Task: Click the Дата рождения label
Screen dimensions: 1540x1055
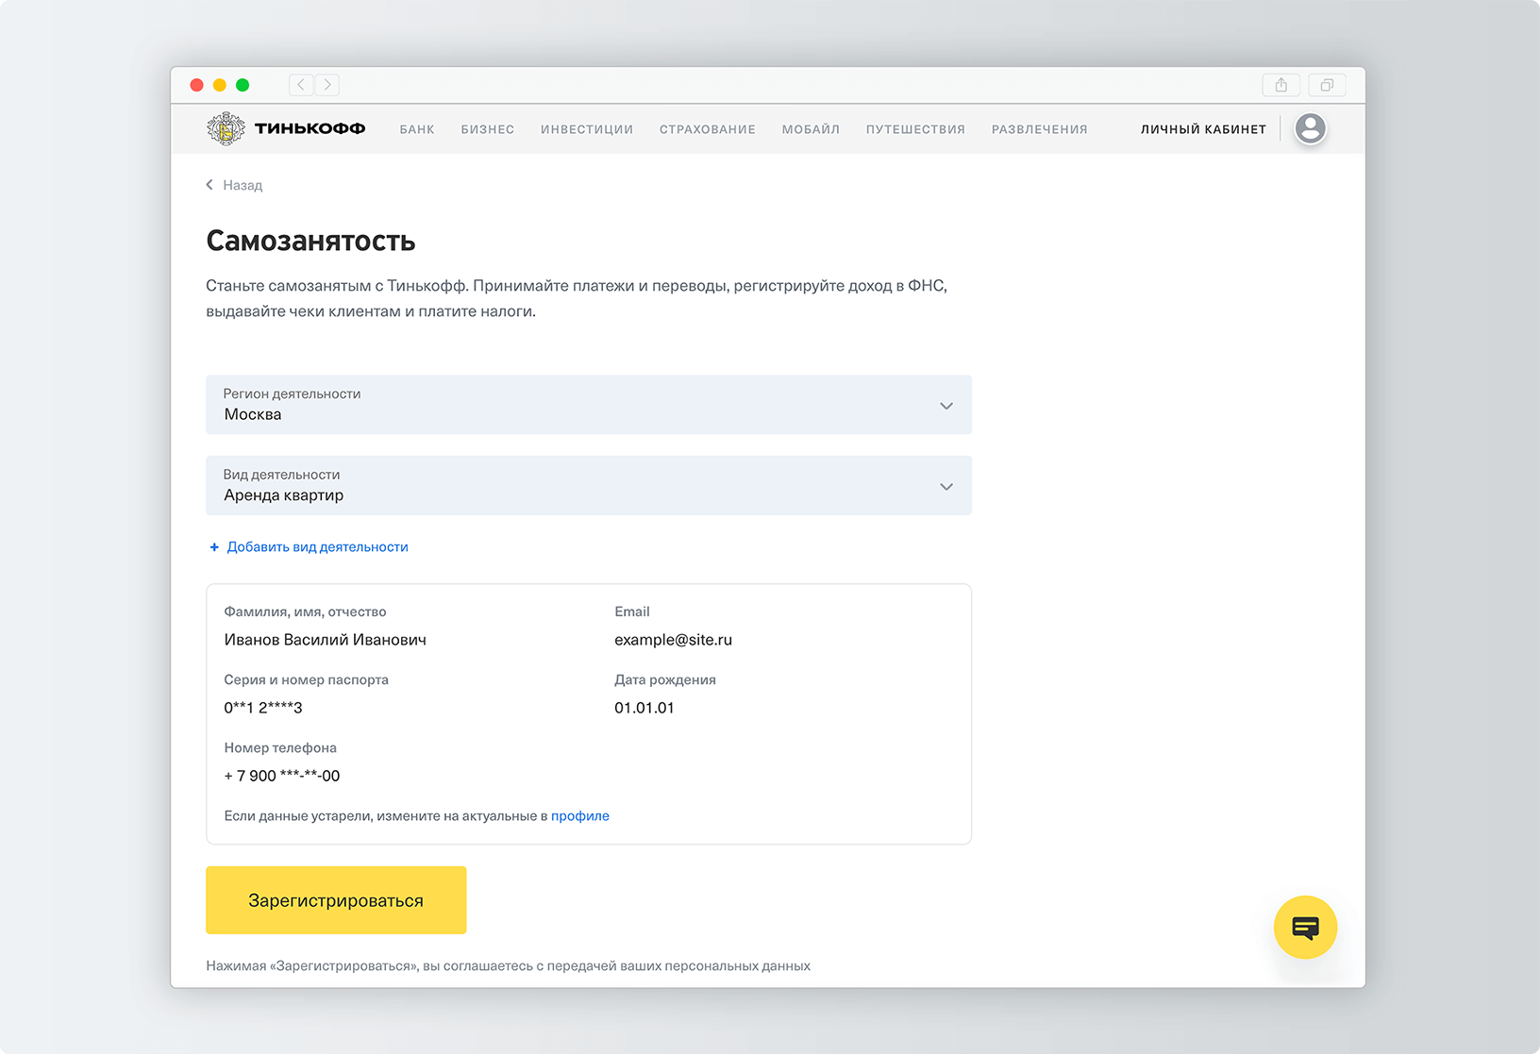Action: click(x=665, y=679)
